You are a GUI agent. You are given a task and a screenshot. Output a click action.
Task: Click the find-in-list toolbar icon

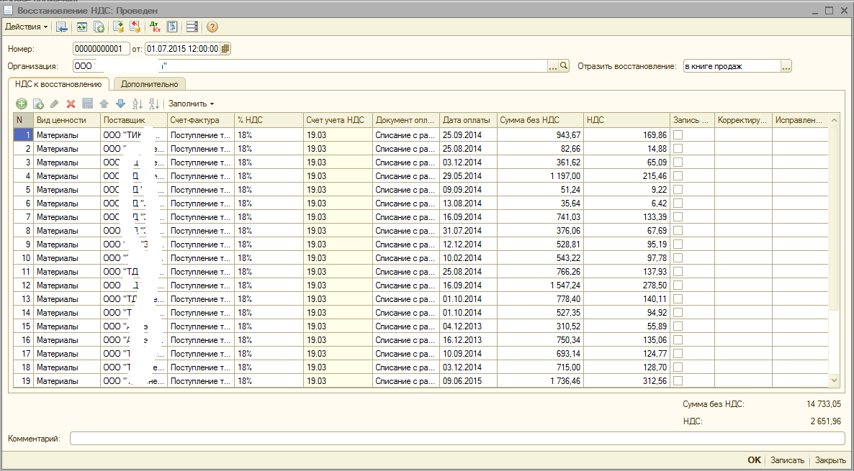pyautogui.click(x=61, y=27)
